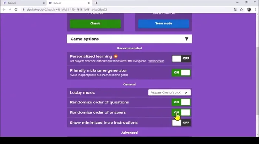Close the active Kahoot! tab

89,3
